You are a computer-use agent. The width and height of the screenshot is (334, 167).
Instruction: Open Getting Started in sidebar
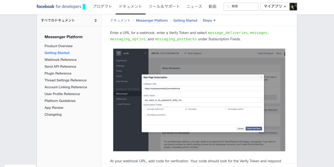tap(57, 53)
